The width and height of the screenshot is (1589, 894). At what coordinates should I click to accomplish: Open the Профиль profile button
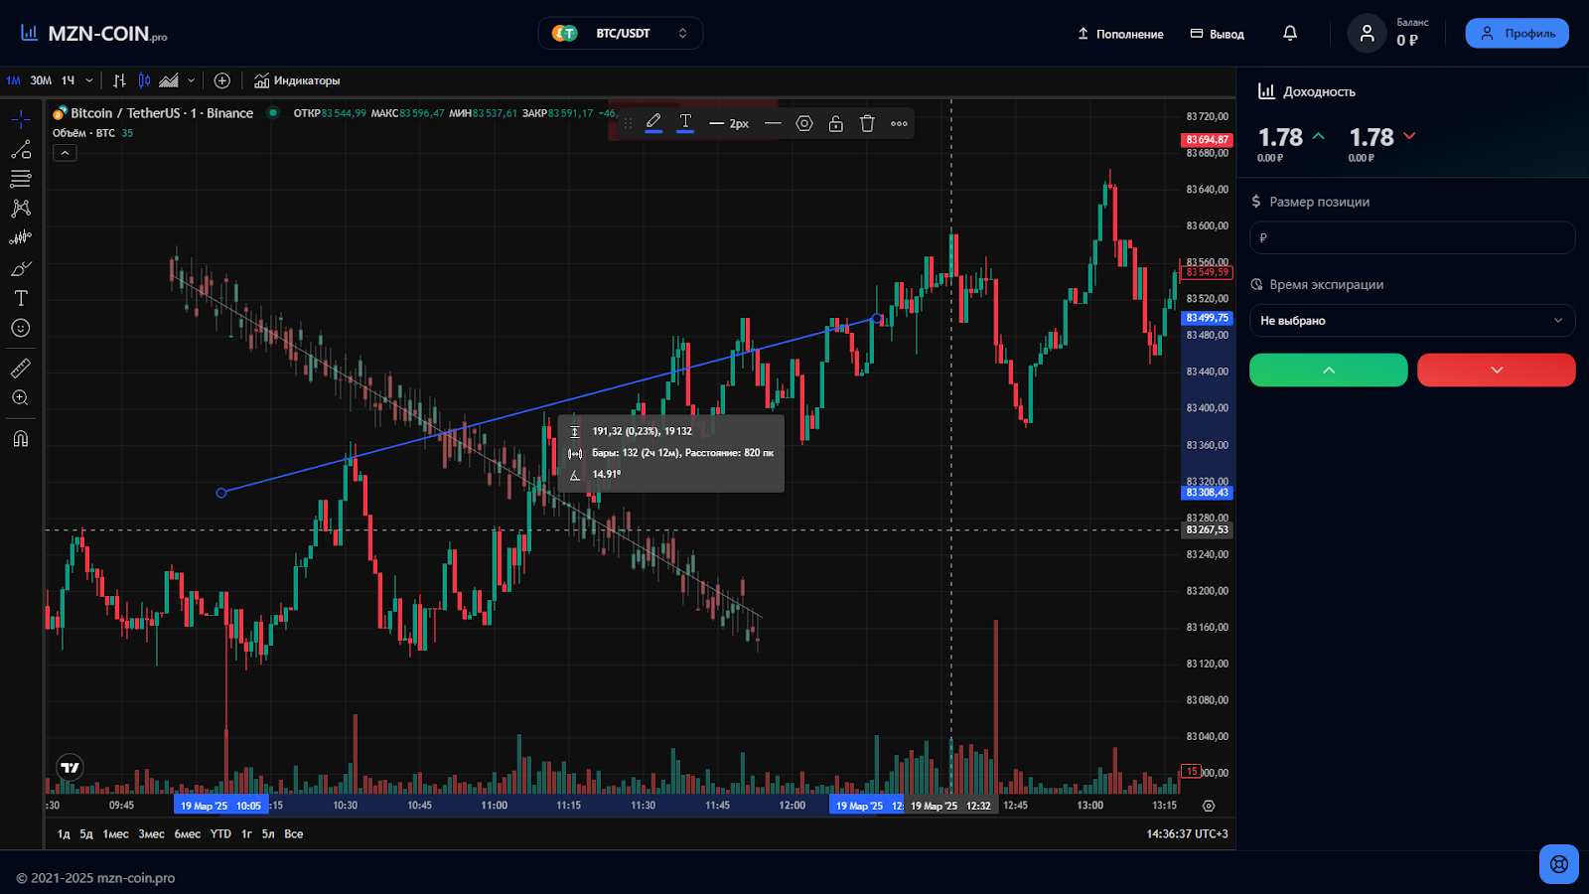pyautogui.click(x=1517, y=33)
